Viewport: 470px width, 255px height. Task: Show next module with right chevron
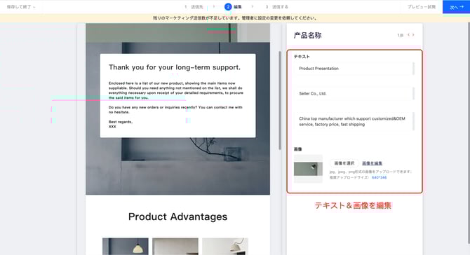point(413,35)
